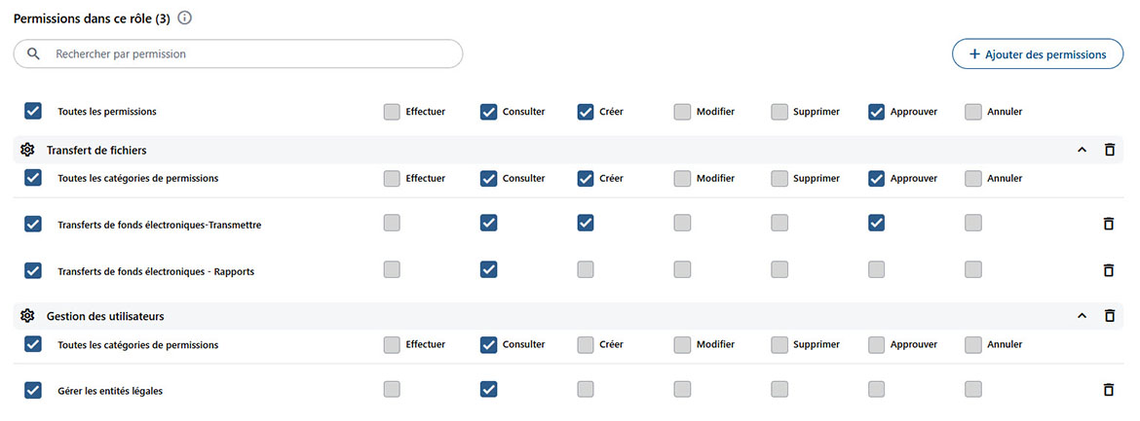Viewport: 1140px width, 421px height.
Task: Delete Transferts de fonds électroniques - Rapports row
Action: pyautogui.click(x=1108, y=270)
